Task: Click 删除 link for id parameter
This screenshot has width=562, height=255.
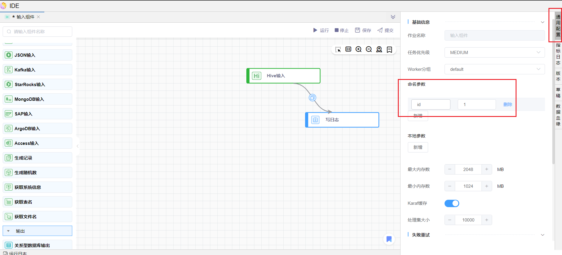Action: coord(507,105)
